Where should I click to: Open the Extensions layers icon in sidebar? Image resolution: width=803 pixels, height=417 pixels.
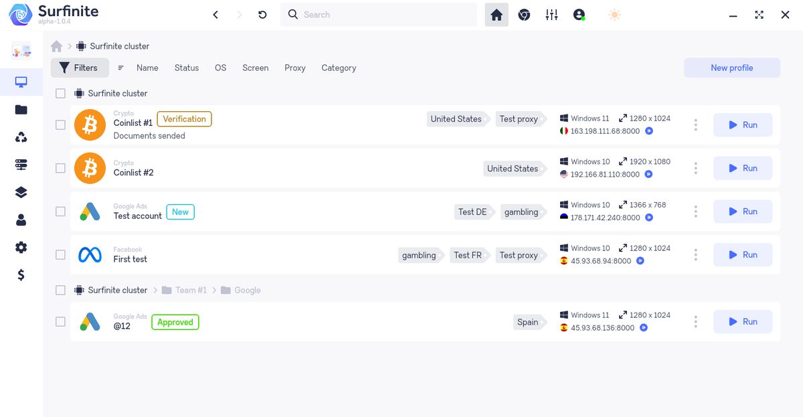point(21,191)
